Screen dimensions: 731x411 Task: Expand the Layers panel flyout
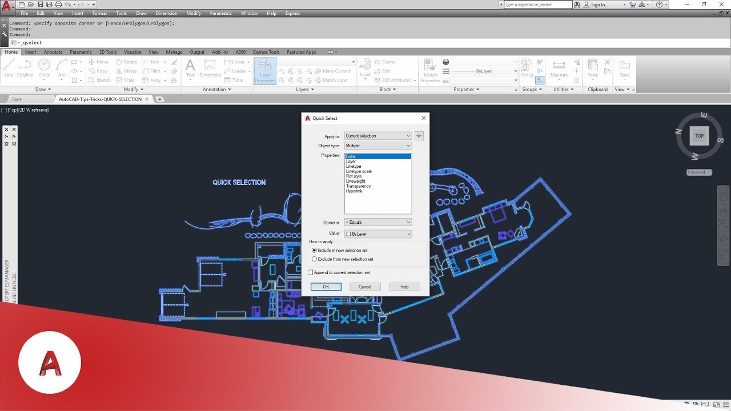pos(305,90)
